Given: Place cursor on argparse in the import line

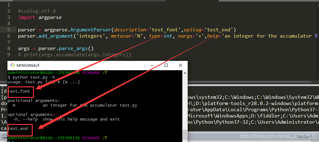Looking at the screenshot, I should pyautogui.click(x=50, y=17).
